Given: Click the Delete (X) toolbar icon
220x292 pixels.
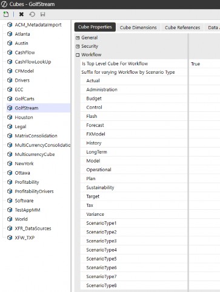Looking at the screenshot, I should pos(21,15).
